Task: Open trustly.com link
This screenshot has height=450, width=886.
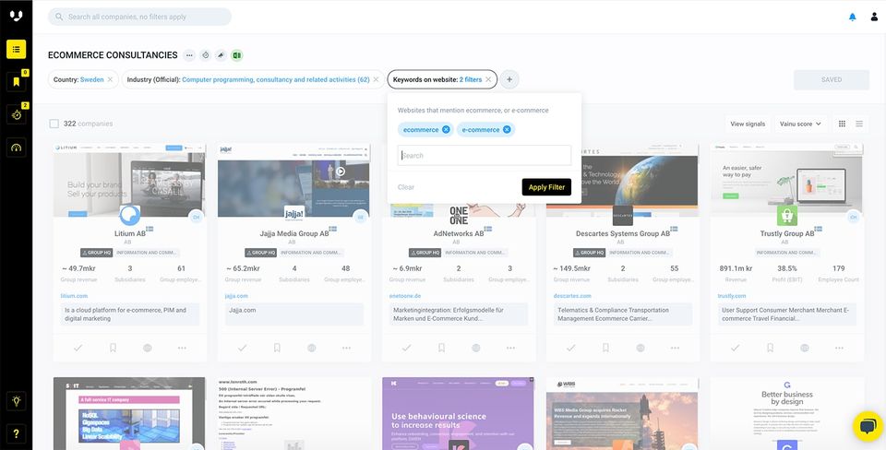Action: pyautogui.click(x=732, y=296)
